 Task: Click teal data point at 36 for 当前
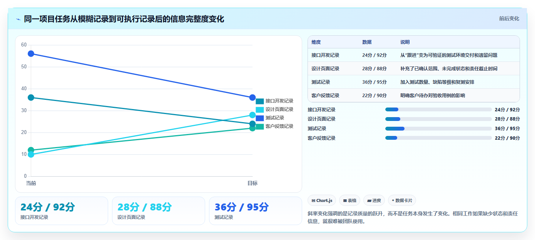pyautogui.click(x=31, y=98)
